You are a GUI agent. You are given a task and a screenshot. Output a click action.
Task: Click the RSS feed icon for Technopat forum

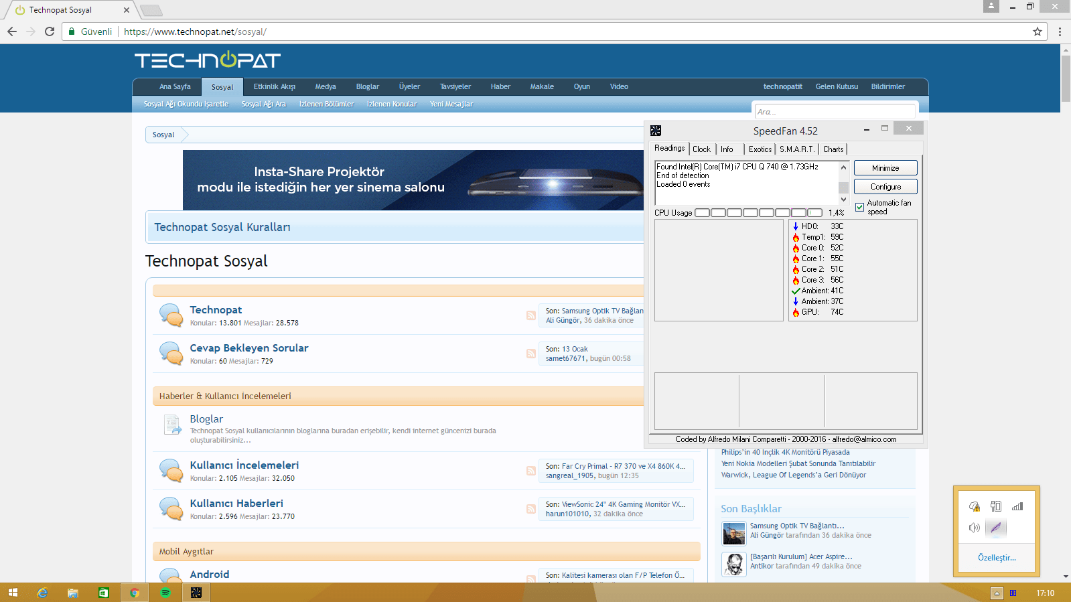click(x=531, y=315)
